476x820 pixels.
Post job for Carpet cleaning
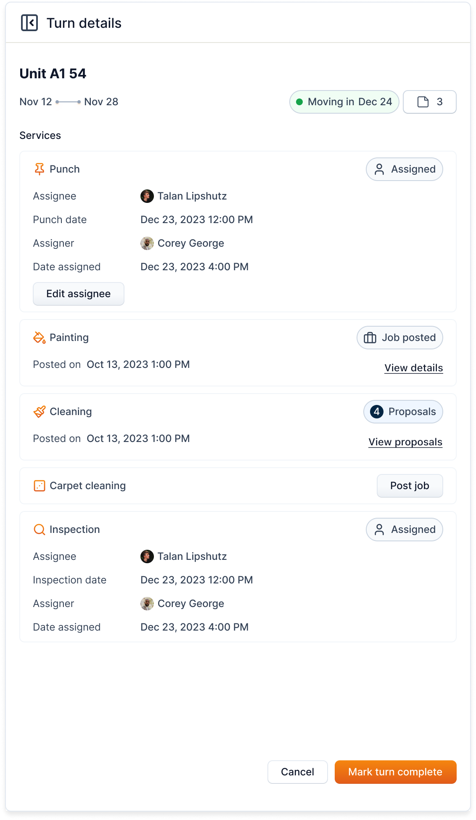point(410,486)
